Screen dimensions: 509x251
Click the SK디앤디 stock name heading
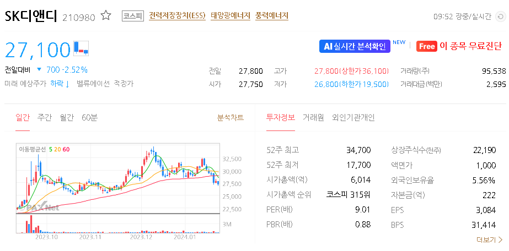(31, 16)
